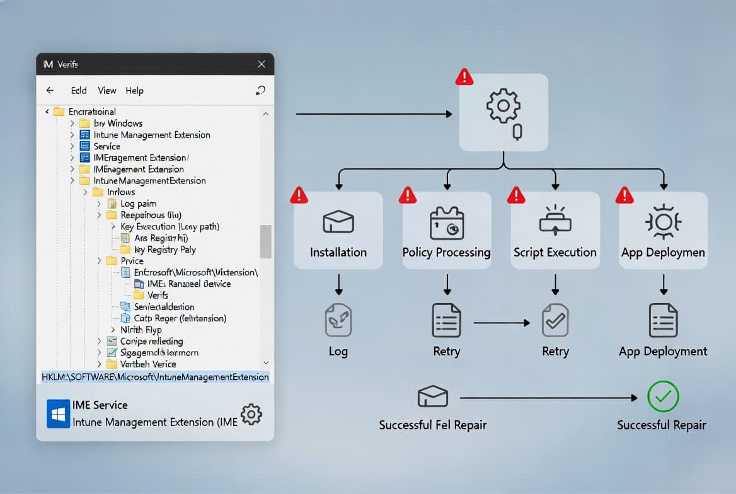Collapse the Encratioinal root node
Viewport: 736px width, 494px height.
[x=47, y=112]
